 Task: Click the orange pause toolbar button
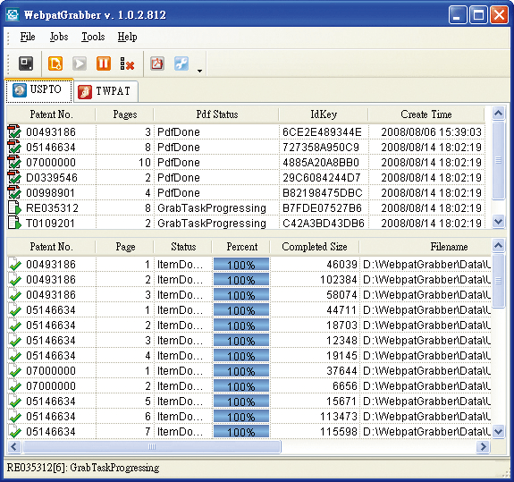(x=104, y=63)
